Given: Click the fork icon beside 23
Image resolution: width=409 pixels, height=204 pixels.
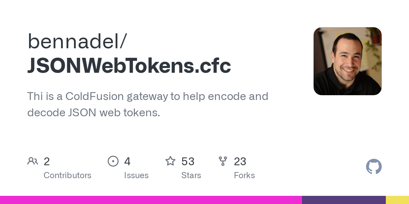Looking at the screenshot, I should point(223,161).
